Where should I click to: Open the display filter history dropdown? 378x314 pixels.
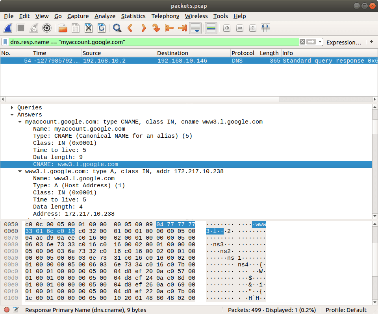(x=321, y=42)
